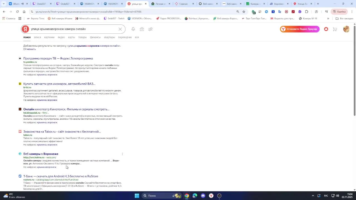
Task: Bookmark this page with the star icon
Action: coord(244,12)
